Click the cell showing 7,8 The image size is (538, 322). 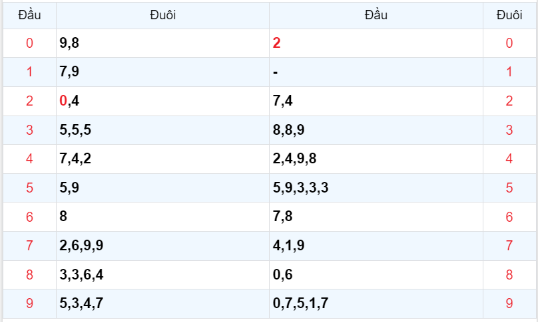point(282,216)
